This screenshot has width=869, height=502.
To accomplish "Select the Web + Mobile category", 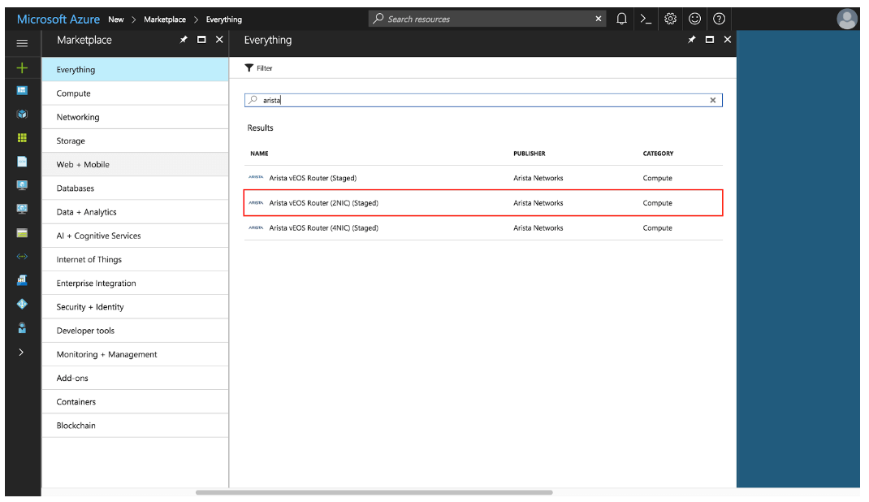I will (x=136, y=165).
